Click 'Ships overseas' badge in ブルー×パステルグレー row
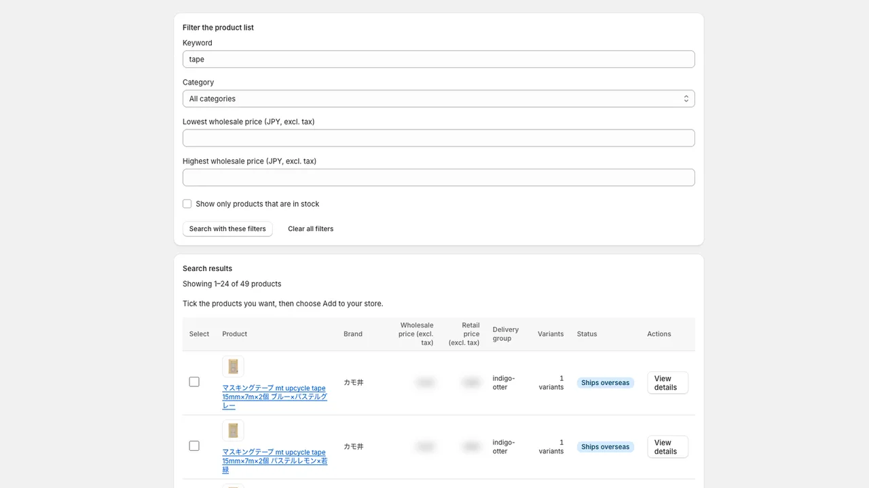Viewport: 869px width, 488px height. (x=606, y=382)
